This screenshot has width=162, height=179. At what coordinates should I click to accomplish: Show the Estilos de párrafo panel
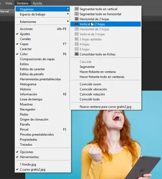tap(43, 74)
